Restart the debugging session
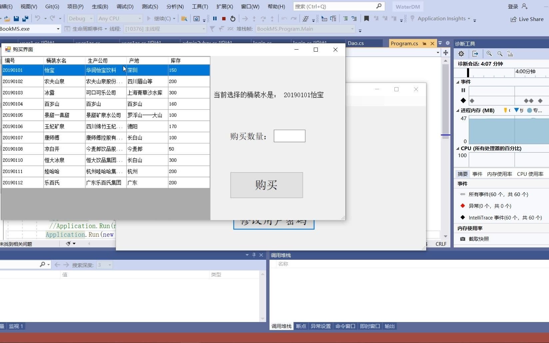The image size is (549, 343). point(233,19)
